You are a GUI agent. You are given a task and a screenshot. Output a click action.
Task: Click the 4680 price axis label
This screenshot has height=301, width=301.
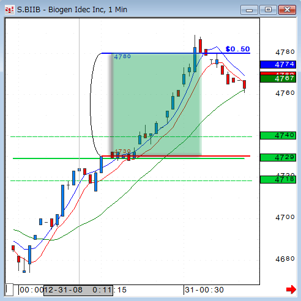tap(285, 259)
